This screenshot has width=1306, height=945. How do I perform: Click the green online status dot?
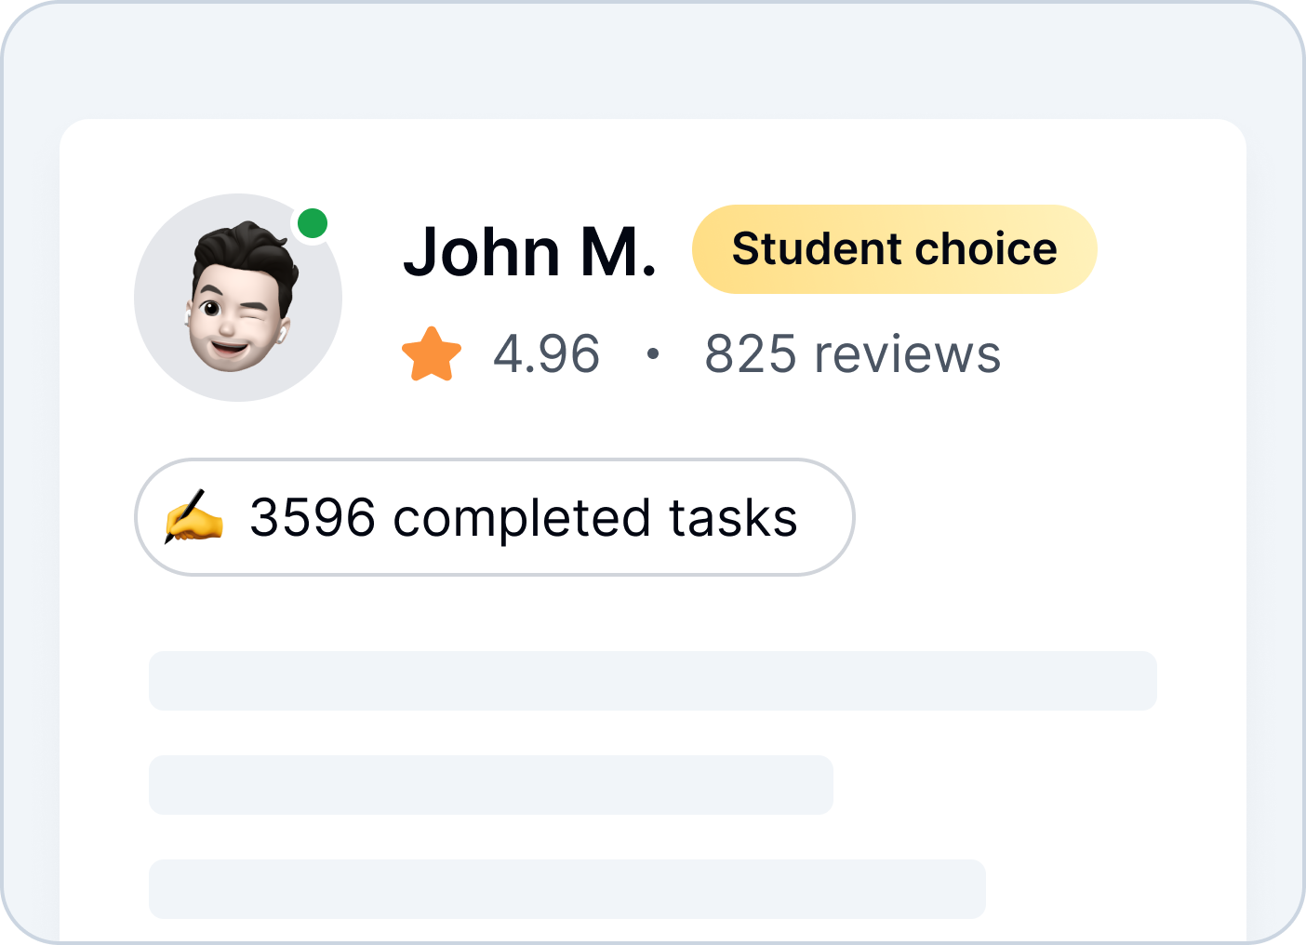pyautogui.click(x=313, y=223)
